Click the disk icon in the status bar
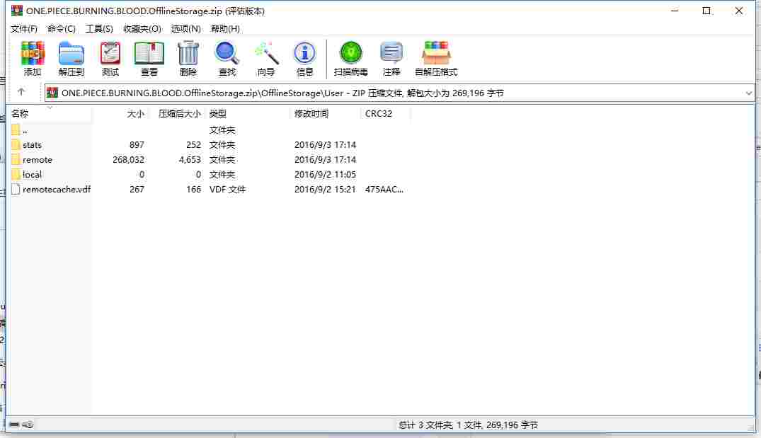This screenshot has width=761, height=438. [14, 425]
